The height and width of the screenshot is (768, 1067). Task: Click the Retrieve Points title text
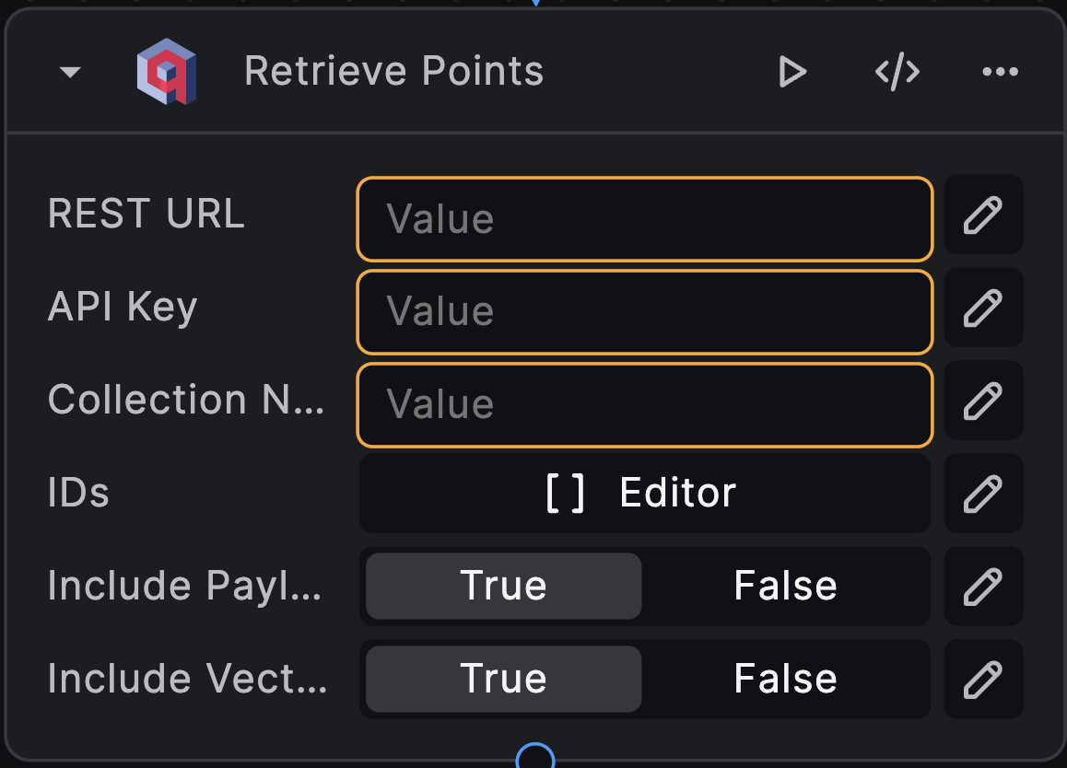(x=393, y=71)
